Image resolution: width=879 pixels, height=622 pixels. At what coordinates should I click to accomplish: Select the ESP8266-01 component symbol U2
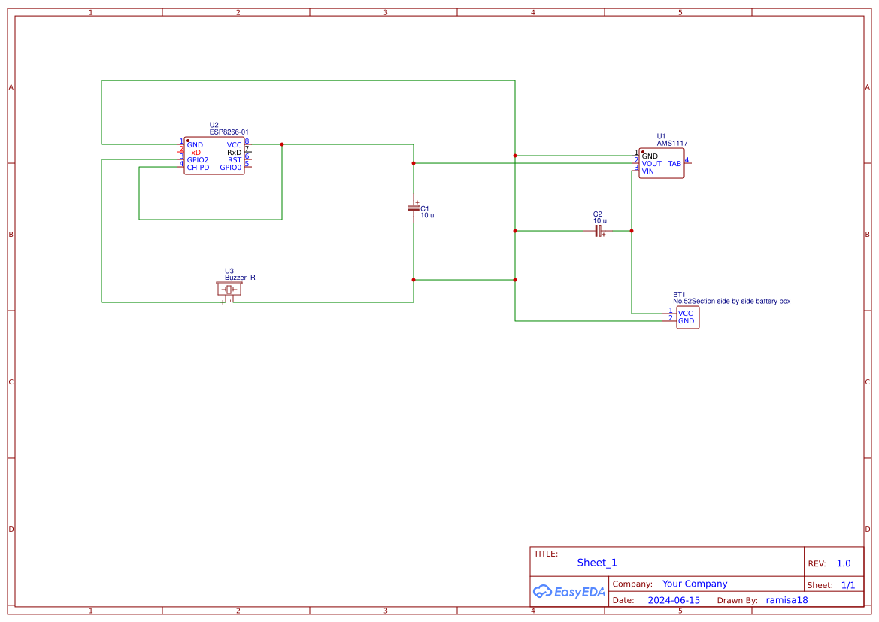click(216, 156)
